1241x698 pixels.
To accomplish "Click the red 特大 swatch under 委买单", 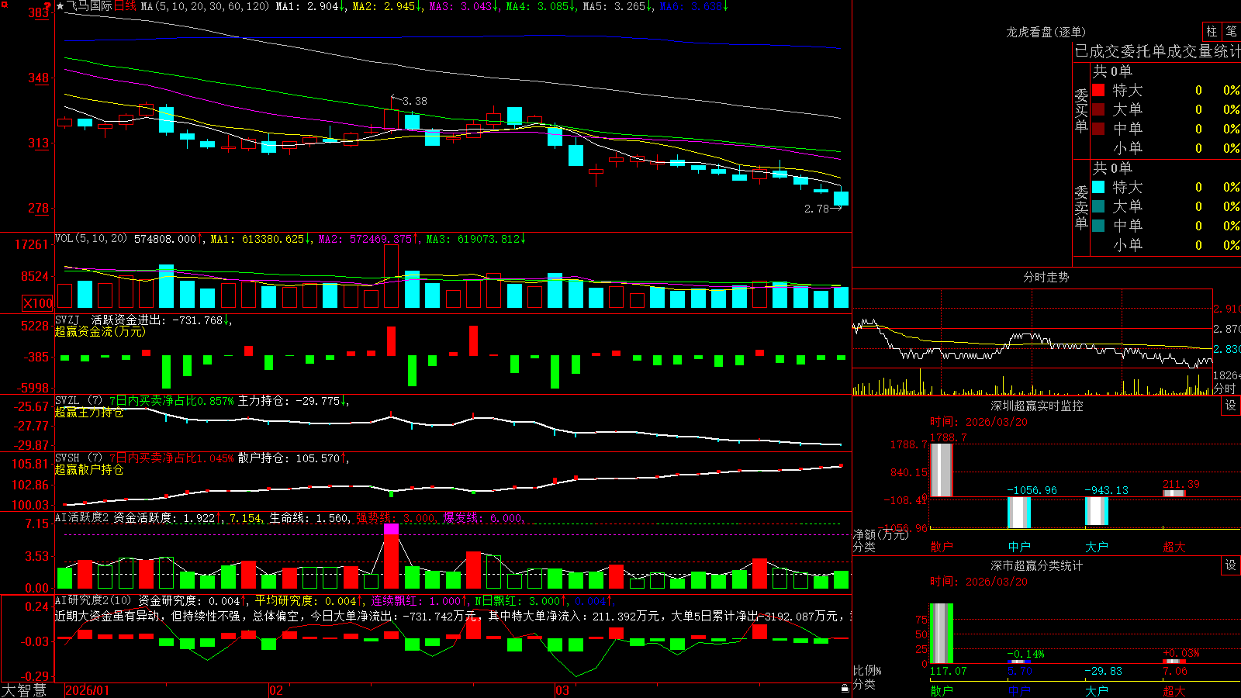I will [1098, 90].
